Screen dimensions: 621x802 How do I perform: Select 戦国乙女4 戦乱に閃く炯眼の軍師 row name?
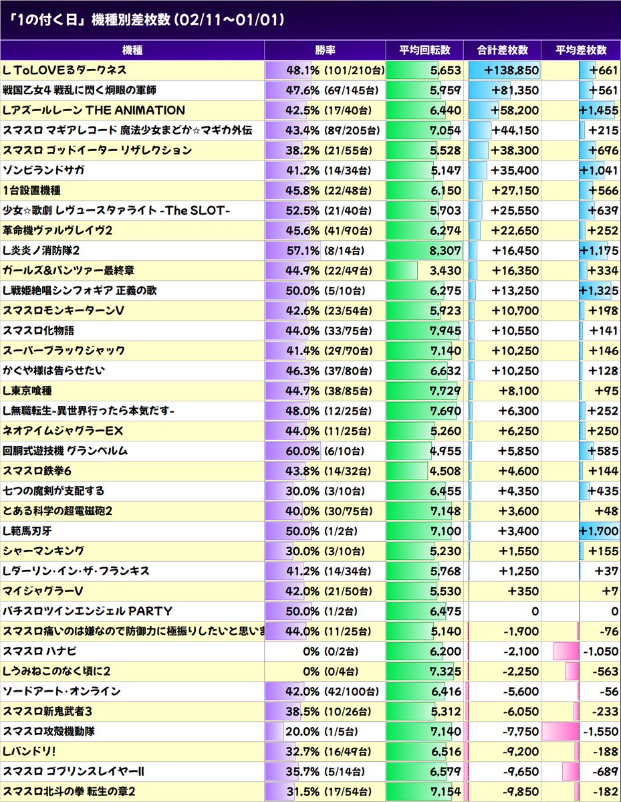point(80,90)
